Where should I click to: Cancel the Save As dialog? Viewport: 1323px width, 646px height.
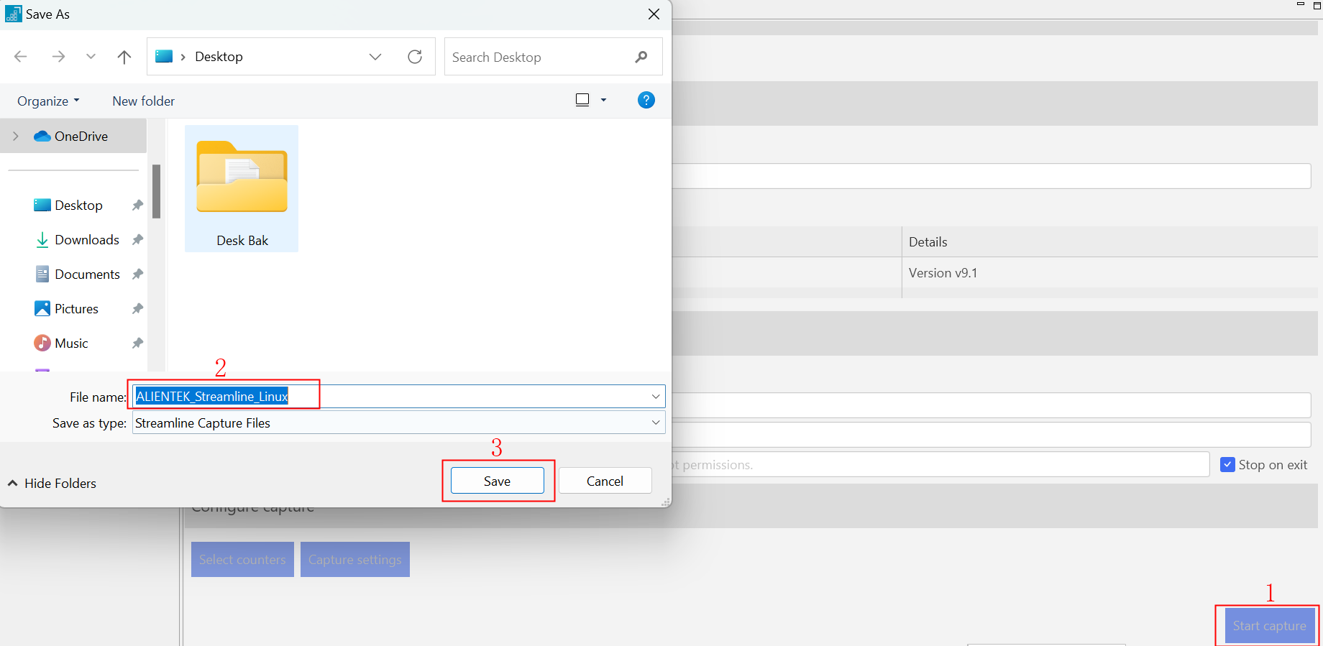pos(605,481)
